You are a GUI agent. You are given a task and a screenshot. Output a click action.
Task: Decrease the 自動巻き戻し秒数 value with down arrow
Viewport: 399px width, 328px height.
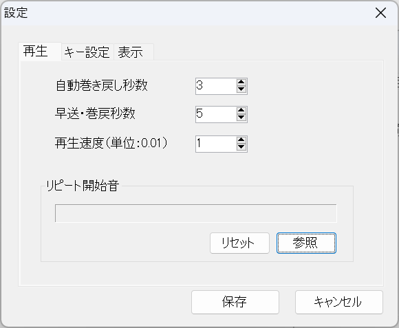(241, 89)
